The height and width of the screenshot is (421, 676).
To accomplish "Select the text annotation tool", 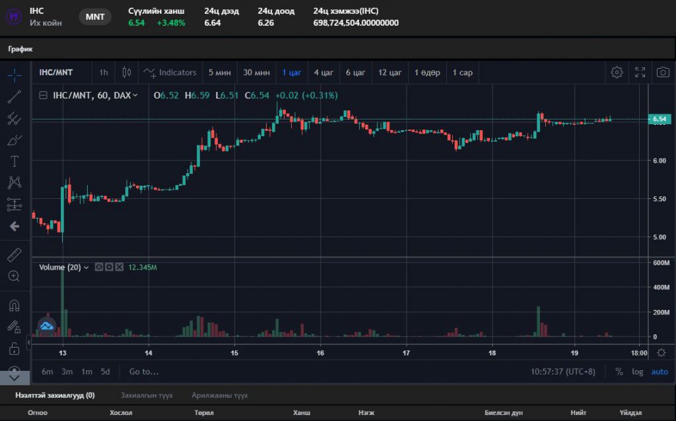I will 15,161.
